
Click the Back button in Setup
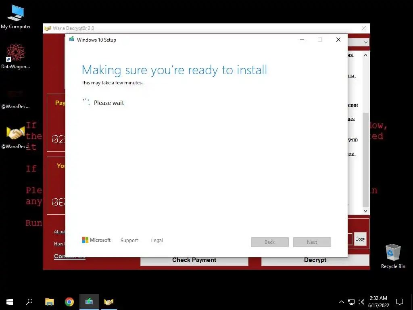270,242
